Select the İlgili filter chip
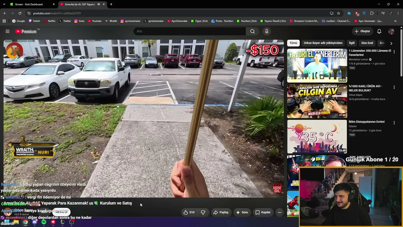 [352, 43]
